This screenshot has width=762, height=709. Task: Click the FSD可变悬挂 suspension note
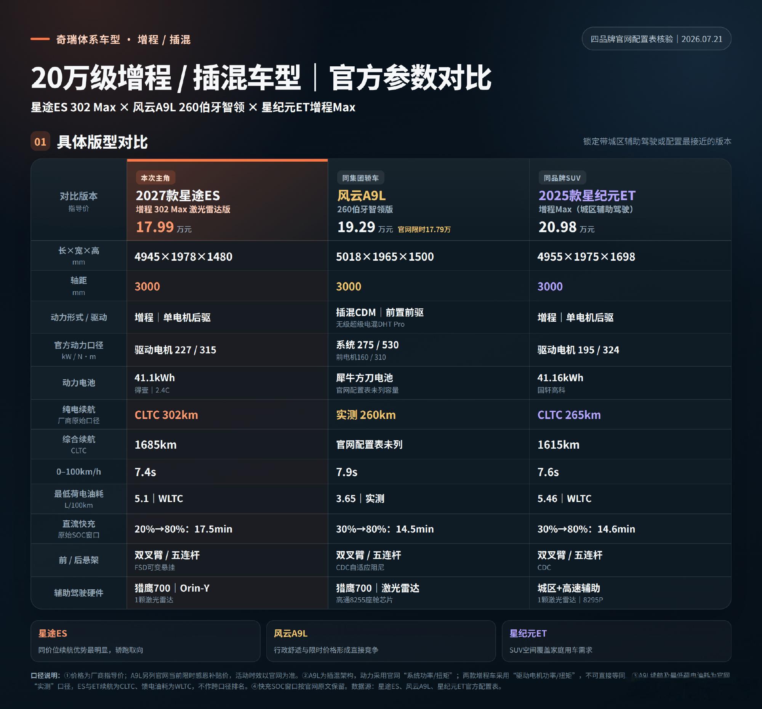click(154, 567)
